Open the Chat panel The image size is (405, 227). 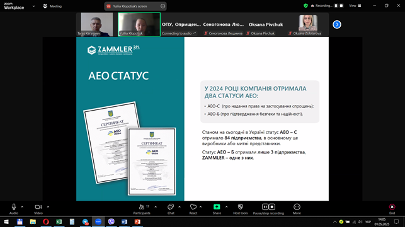point(171,209)
